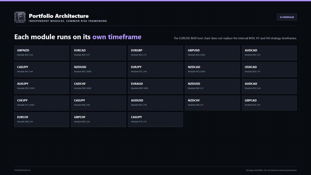
Task: Open the AUDCAD Module R20 H4 card
Action: tap(269, 86)
